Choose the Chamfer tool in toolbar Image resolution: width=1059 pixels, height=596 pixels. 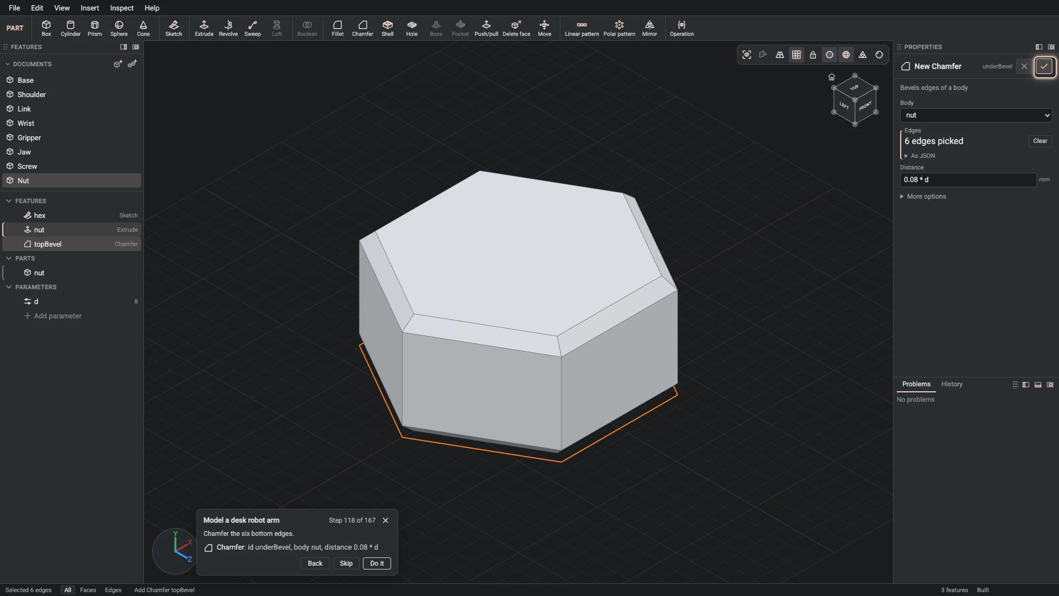tap(362, 28)
